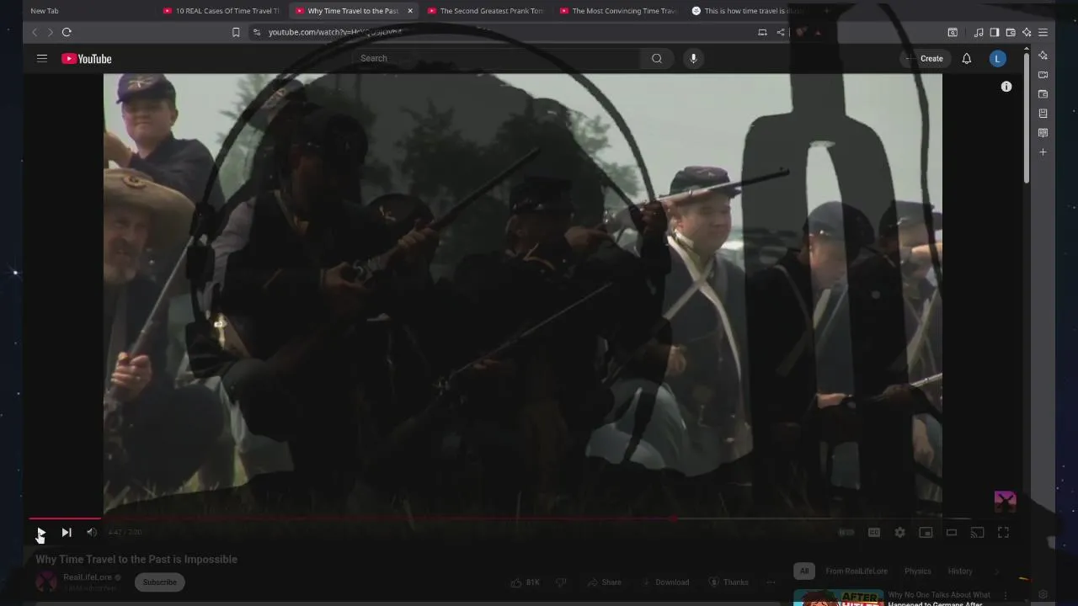The image size is (1078, 606).
Task: Subscribe to RealLifeLore
Action: tap(159, 582)
